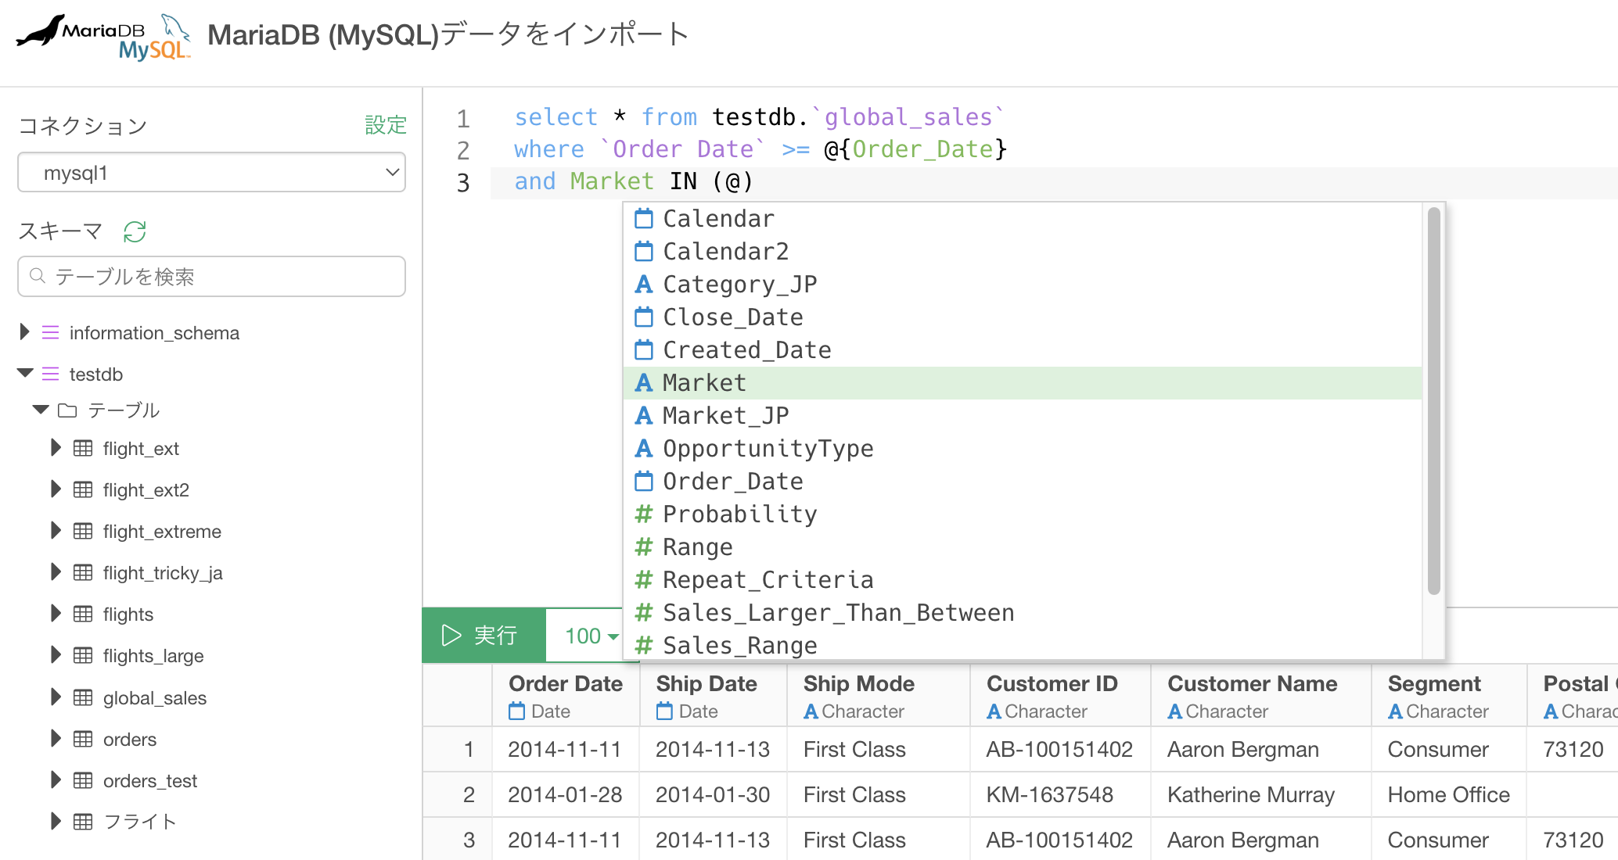Click the flights_large table icon

click(83, 655)
